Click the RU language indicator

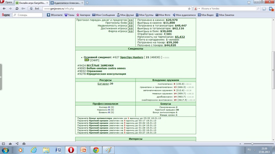click(249, 150)
